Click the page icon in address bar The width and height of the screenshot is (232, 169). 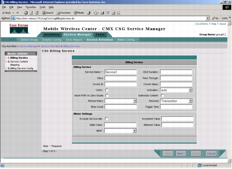[14, 18]
